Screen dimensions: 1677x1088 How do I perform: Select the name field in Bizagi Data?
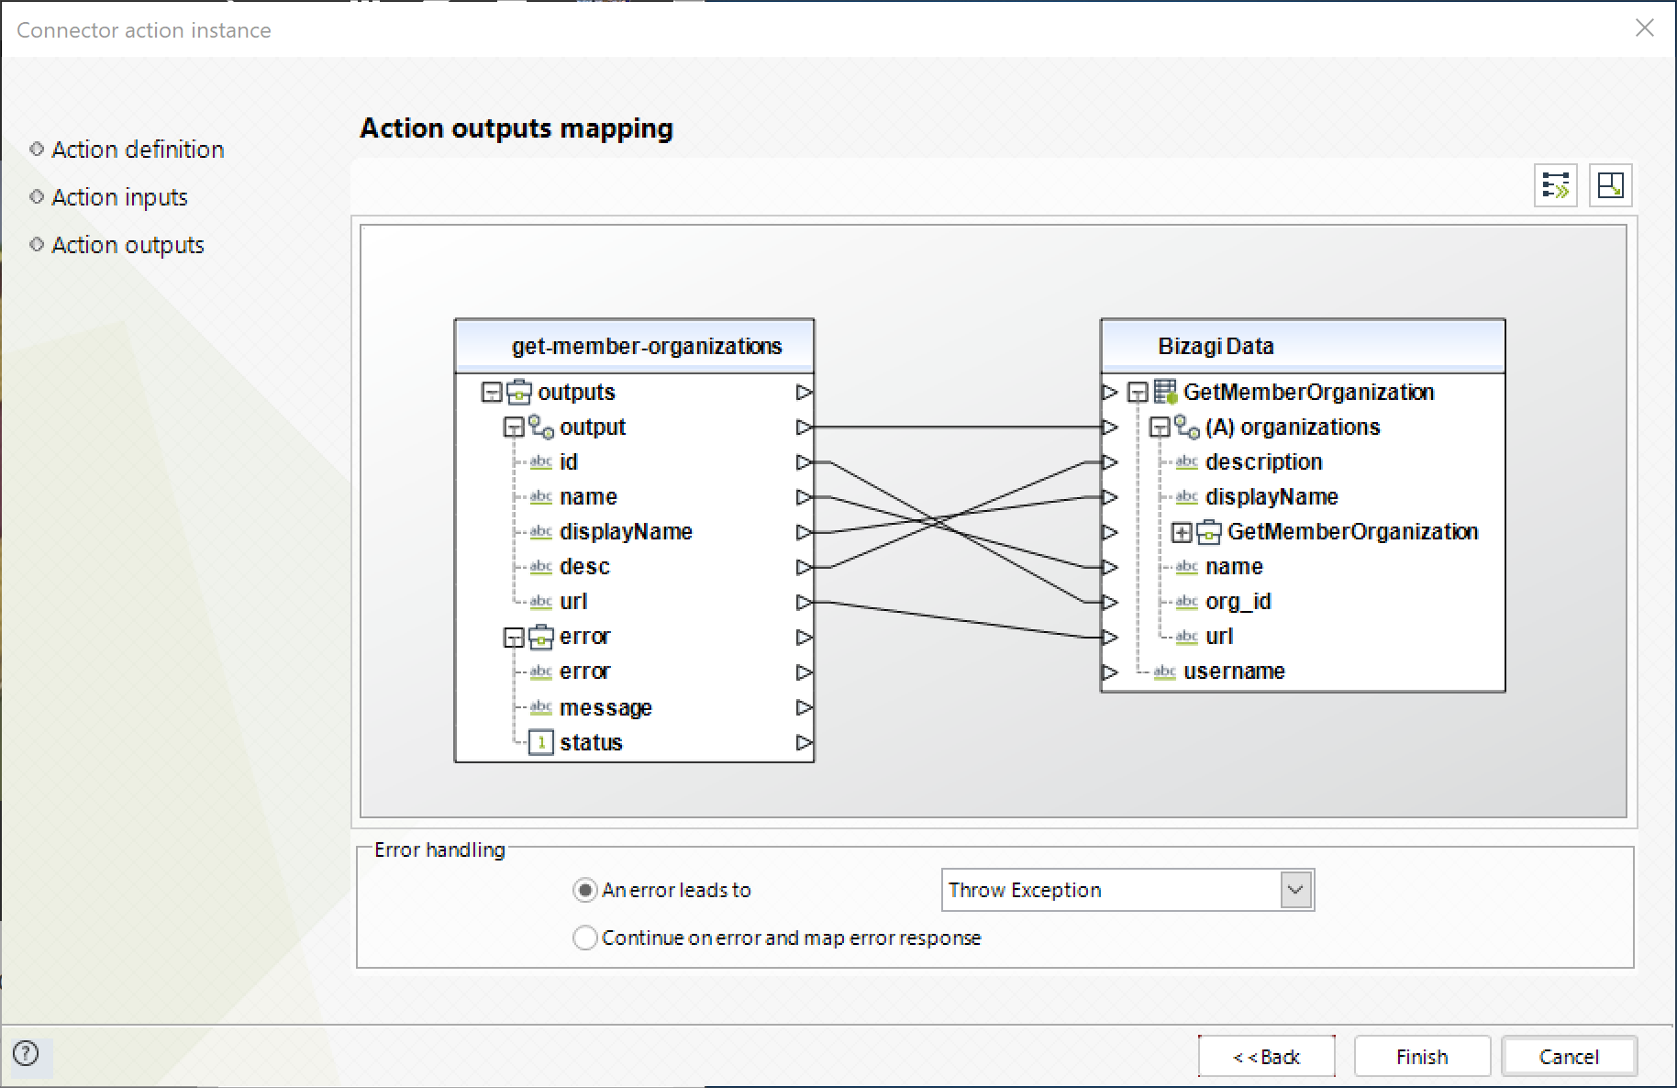(x=1234, y=566)
